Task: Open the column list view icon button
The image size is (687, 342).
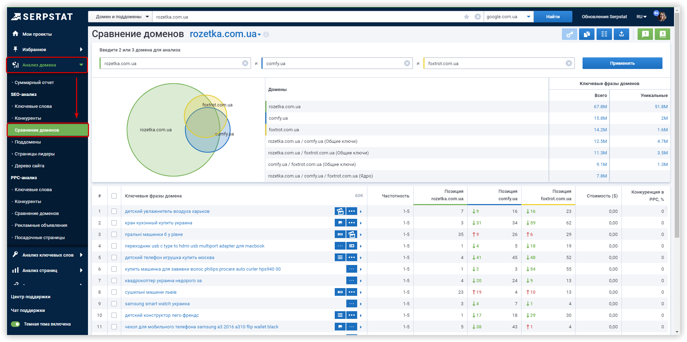Action: coord(604,34)
